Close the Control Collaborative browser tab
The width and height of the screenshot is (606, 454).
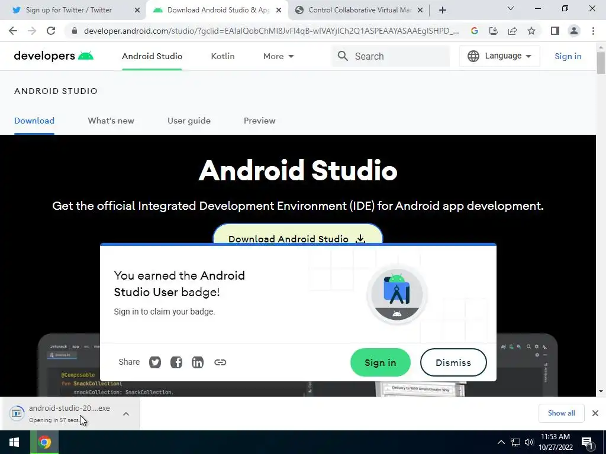(x=420, y=11)
